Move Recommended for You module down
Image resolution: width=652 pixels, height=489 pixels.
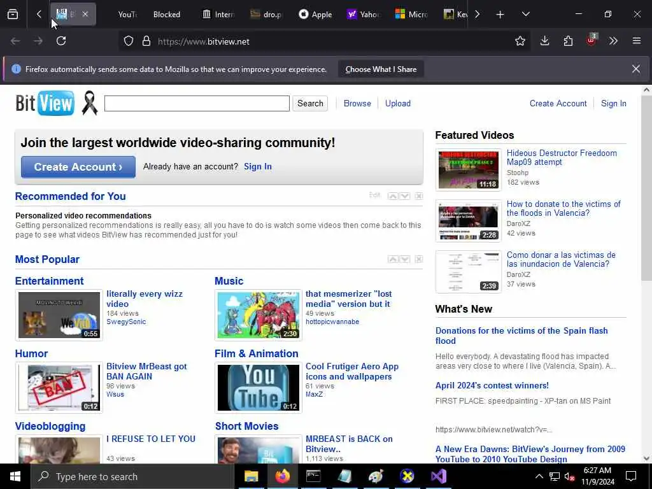pyautogui.click(x=404, y=196)
